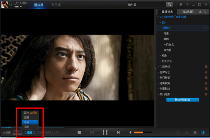The width and height of the screenshot is (210, 138).
Task: Open the 高清 quality selector
Action: [30, 133]
